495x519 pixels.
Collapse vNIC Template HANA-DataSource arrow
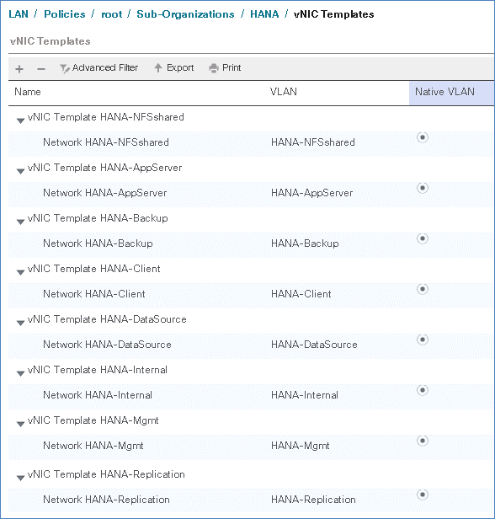[x=20, y=323]
